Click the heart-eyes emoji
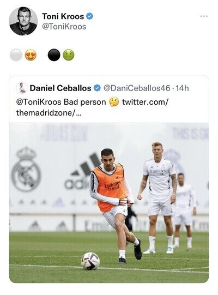This screenshot has height=295, width=218. 31,55
